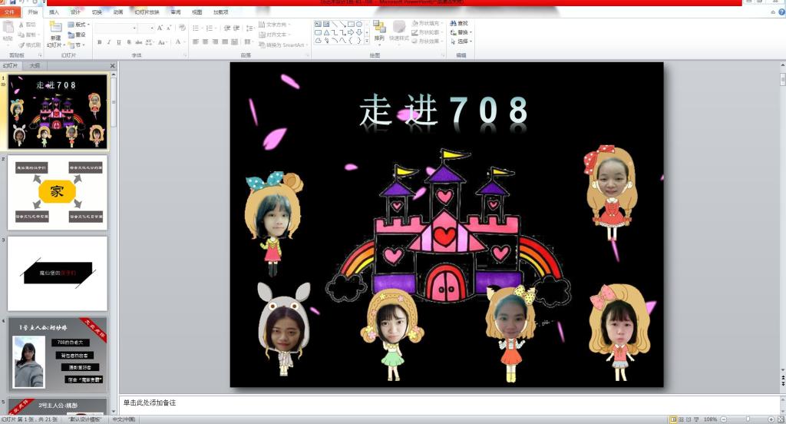Open the font name combo box
Image resolution: width=786 pixels, height=424 pixels.
click(x=115, y=28)
